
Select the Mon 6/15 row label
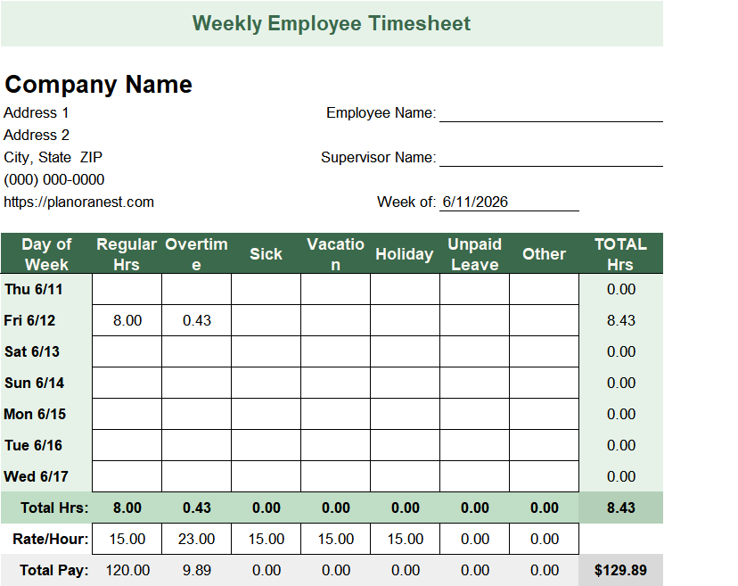tap(35, 414)
